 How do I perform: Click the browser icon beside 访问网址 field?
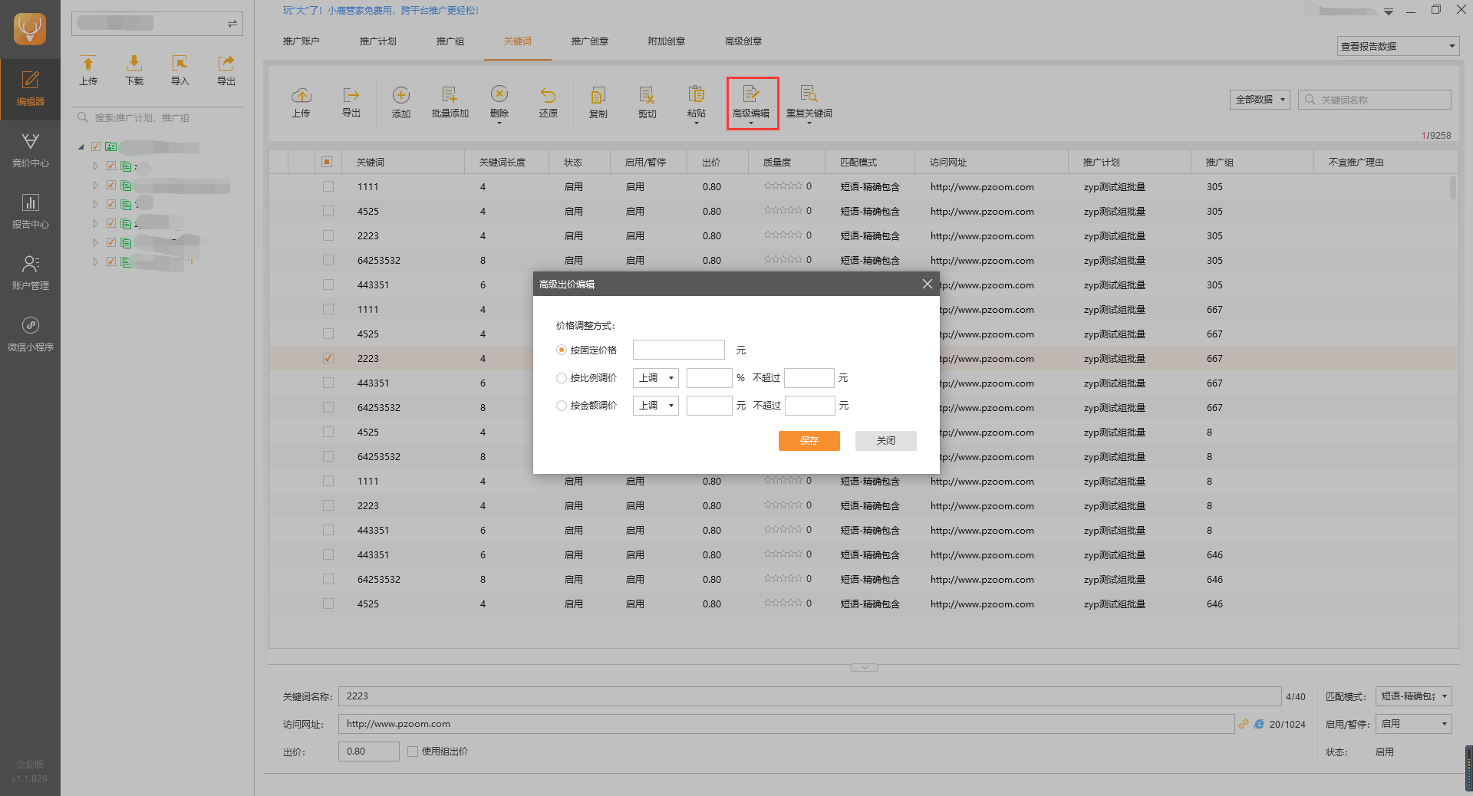coord(1259,724)
